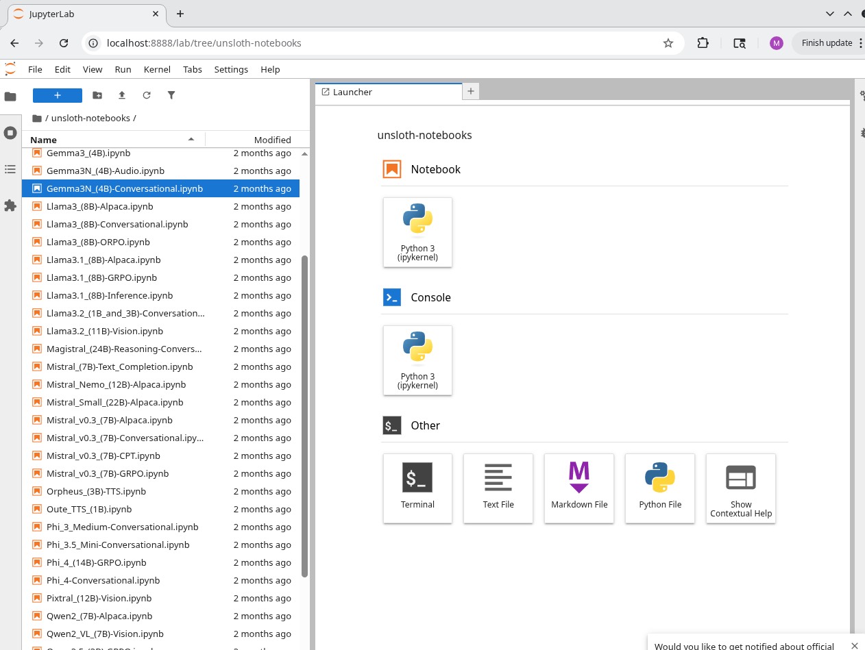Viewport: 865px width, 650px height.
Task: Click the New Folder toolbar icon
Action: click(x=97, y=95)
